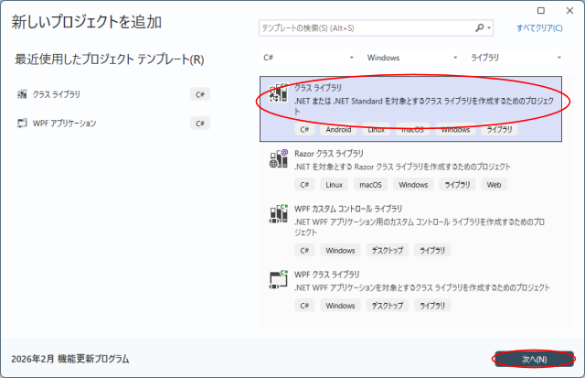Click the Android tag under クラス ライブラリ
This screenshot has height=378, width=585.
[337, 130]
